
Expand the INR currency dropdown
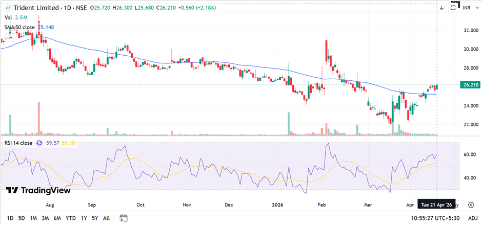(x=467, y=8)
